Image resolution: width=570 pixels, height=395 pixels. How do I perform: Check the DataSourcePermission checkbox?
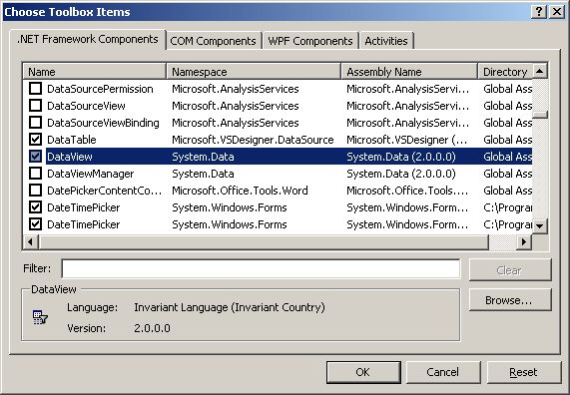click(x=35, y=89)
